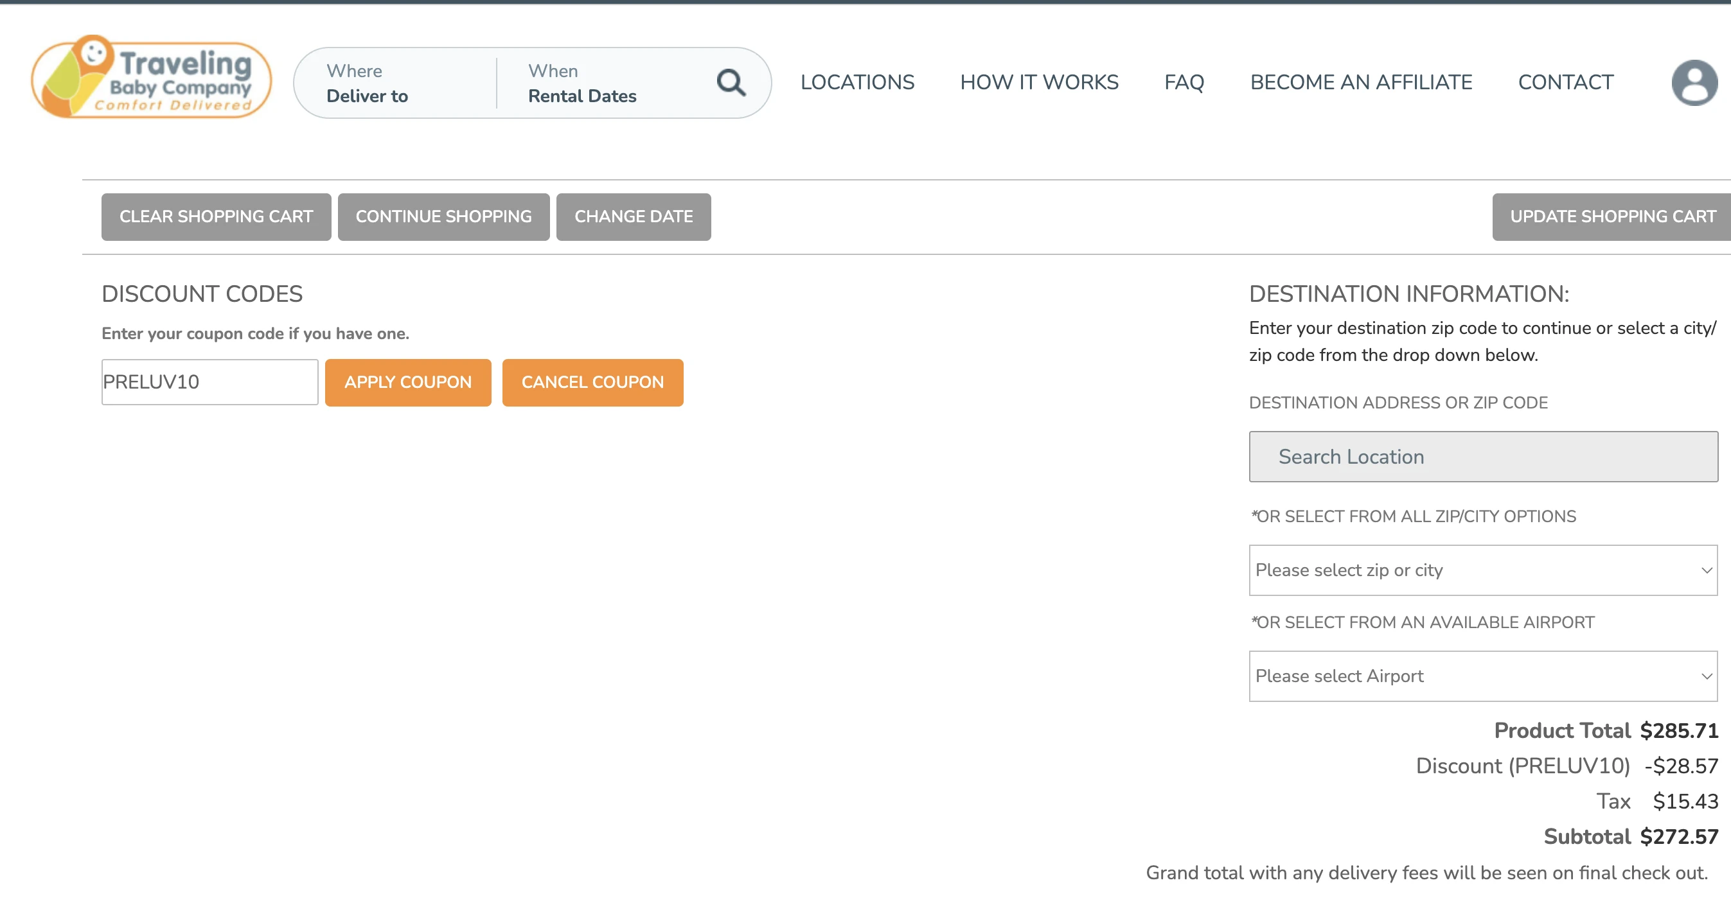Image resolution: width=1731 pixels, height=903 pixels.
Task: Apply the coupon with APPLY COUPON
Action: pos(408,381)
